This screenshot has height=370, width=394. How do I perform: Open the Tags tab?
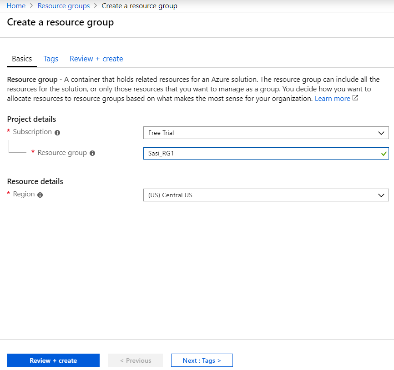[51, 59]
